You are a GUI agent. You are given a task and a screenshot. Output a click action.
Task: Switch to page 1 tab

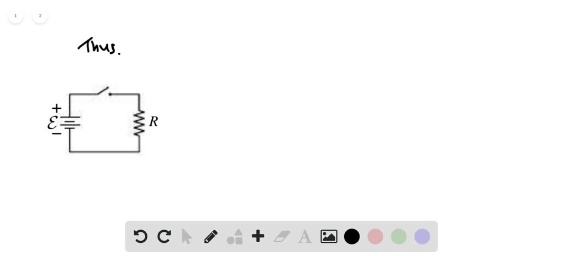click(15, 16)
